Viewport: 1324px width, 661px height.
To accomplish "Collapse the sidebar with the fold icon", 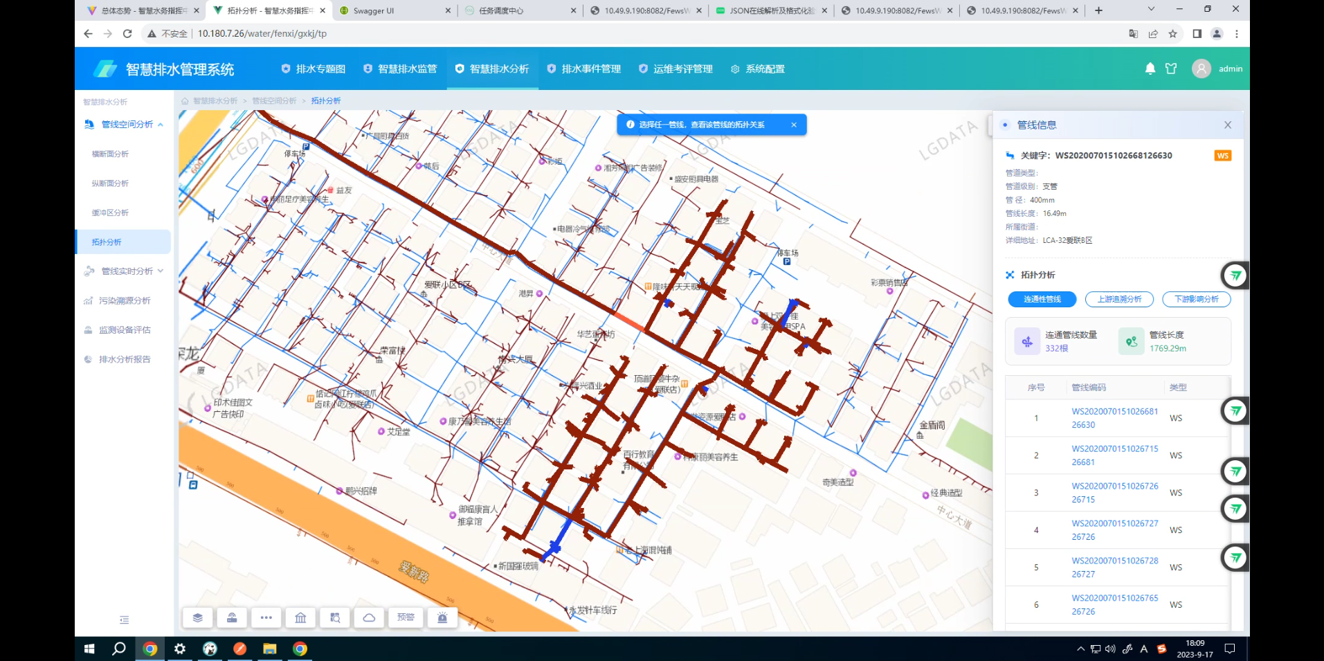I will [x=125, y=619].
